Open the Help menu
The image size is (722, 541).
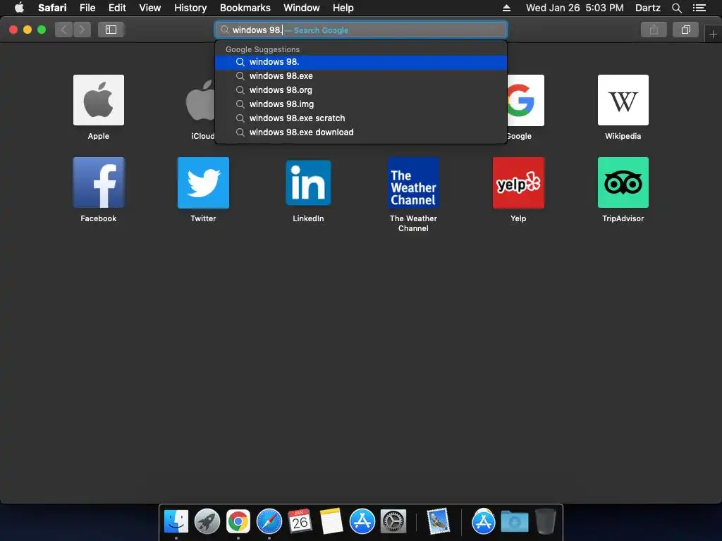tap(343, 8)
